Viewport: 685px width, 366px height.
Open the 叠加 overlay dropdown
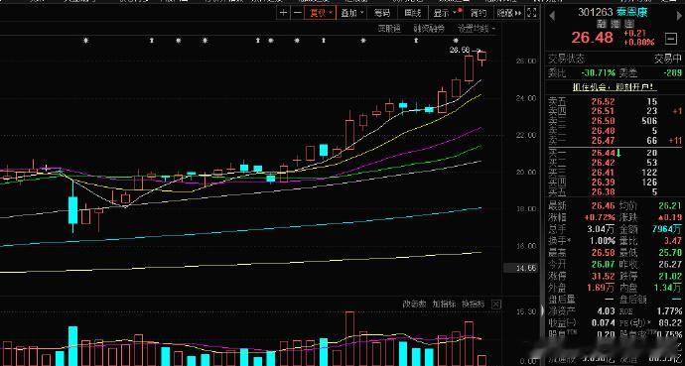(x=352, y=13)
